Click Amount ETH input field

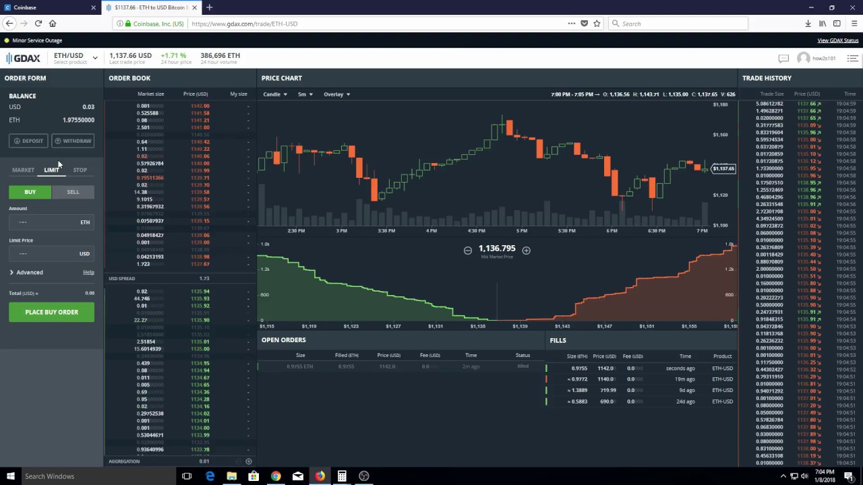pos(51,222)
